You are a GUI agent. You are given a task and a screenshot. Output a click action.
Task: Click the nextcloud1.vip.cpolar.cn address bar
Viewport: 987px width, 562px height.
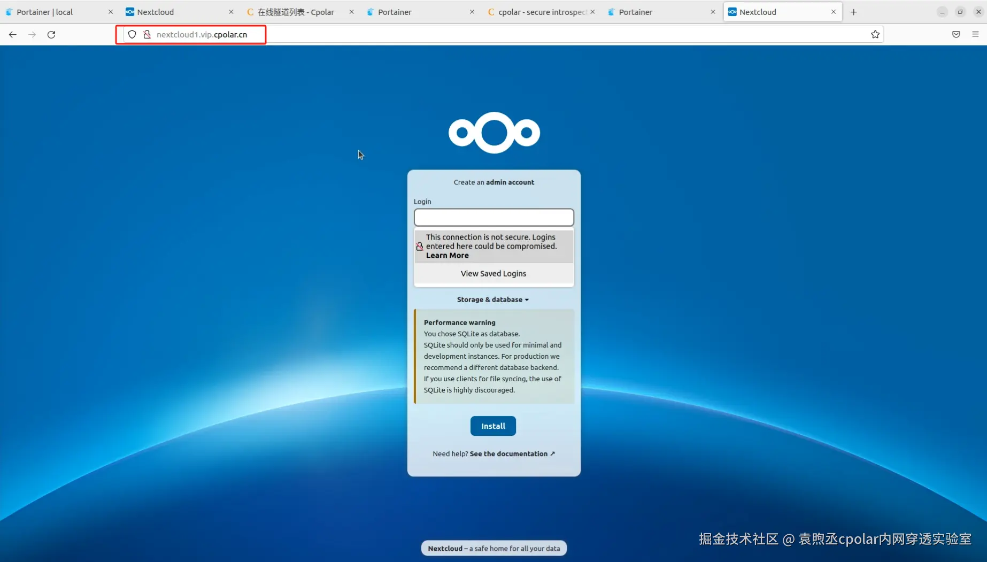[503, 34]
